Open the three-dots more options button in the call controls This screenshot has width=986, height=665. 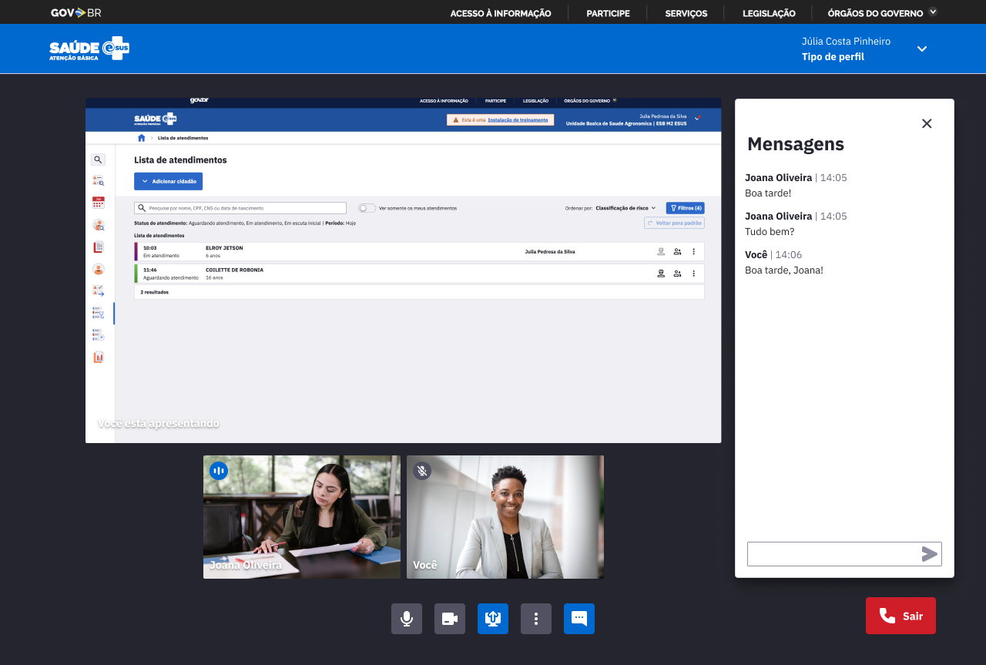click(x=536, y=619)
